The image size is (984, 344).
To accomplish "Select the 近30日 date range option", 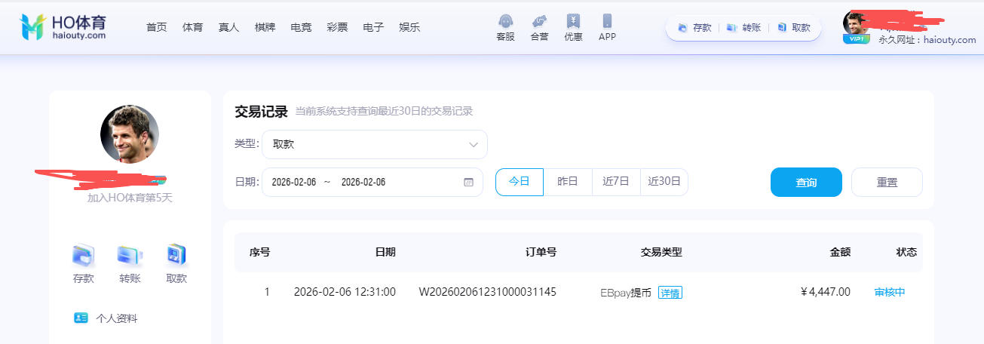I will click(664, 182).
